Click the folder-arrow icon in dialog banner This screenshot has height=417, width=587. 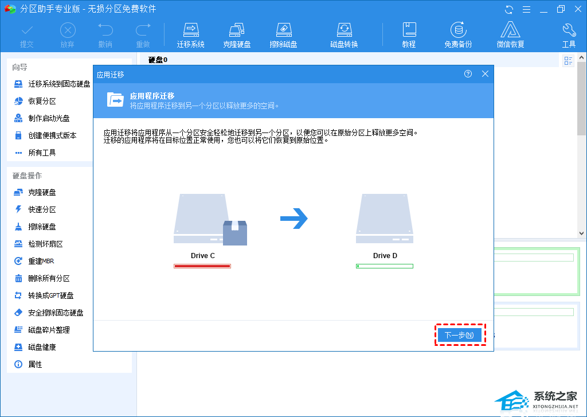click(115, 100)
